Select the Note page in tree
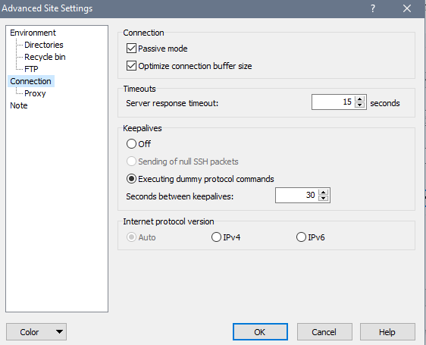Viewport: 426px width, 345px height. tap(19, 105)
